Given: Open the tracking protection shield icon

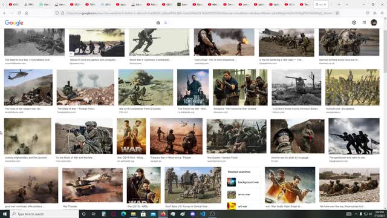Looking at the screenshot, I should pyautogui.click(x=57, y=13).
